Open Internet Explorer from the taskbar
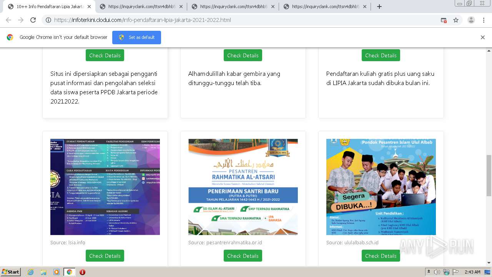492x277 pixels. (31, 272)
